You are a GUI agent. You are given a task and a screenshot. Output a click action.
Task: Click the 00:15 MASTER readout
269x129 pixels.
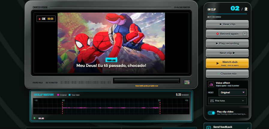point(52,83)
